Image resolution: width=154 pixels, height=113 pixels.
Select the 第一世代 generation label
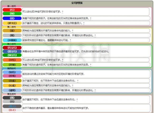pyautogui.click(x=12, y=6)
